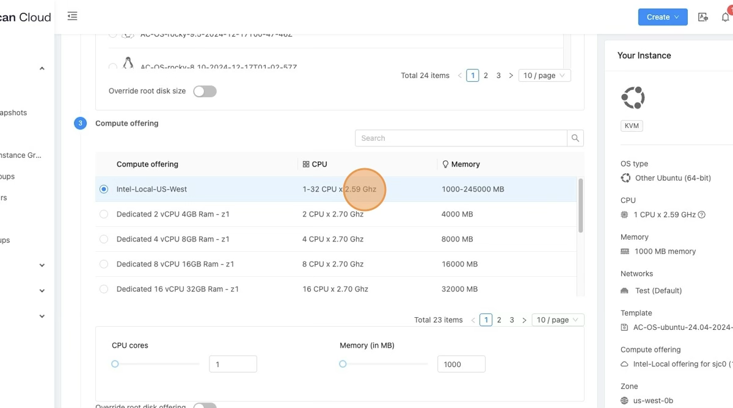Go to next compute offering page arrow

524,320
